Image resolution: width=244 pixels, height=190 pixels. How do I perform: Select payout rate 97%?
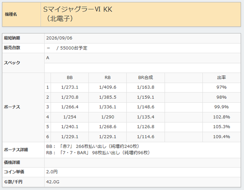[222, 87]
